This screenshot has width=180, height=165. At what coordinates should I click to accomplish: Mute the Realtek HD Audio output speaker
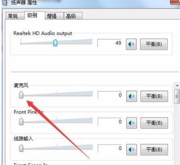(x=131, y=44)
